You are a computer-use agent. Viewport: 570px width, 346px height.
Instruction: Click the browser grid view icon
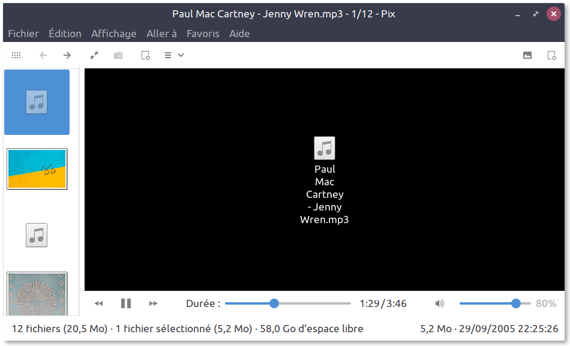click(x=16, y=55)
